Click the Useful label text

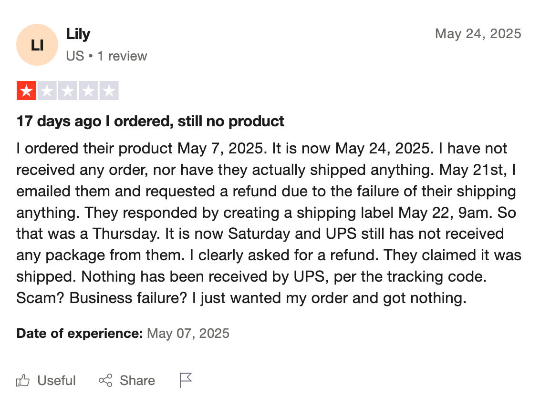click(x=56, y=381)
